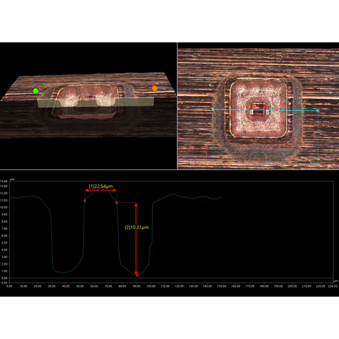The image size is (339, 339).
Task: Click the translucent cross-section plane in 3D view
Action: 96,102
